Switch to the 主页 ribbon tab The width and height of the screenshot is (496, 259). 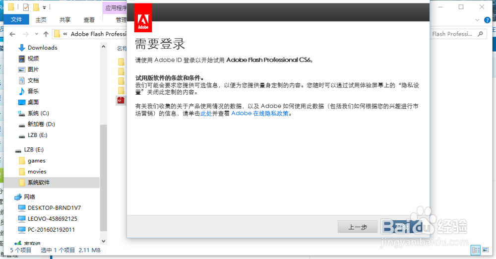(x=41, y=20)
